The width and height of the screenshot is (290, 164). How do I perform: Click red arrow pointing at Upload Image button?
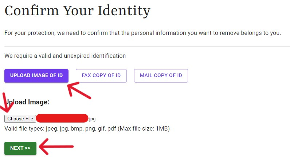pyautogui.click(x=79, y=91)
